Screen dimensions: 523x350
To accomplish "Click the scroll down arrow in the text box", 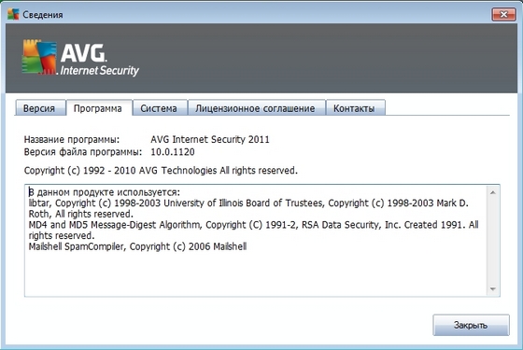I will point(493,288).
